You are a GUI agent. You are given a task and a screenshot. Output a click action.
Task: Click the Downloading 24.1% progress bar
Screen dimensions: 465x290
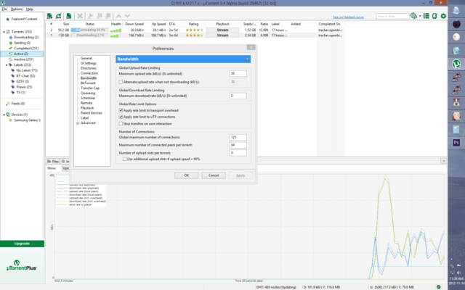point(89,30)
